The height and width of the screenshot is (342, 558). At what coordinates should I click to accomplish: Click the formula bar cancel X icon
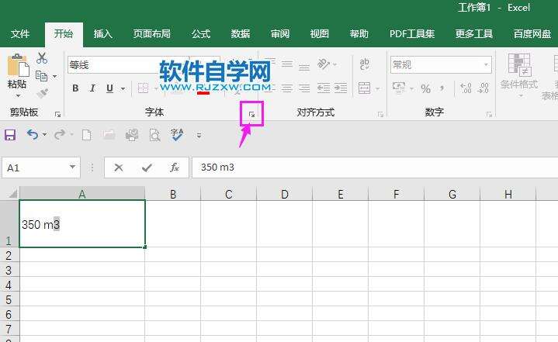coord(119,168)
